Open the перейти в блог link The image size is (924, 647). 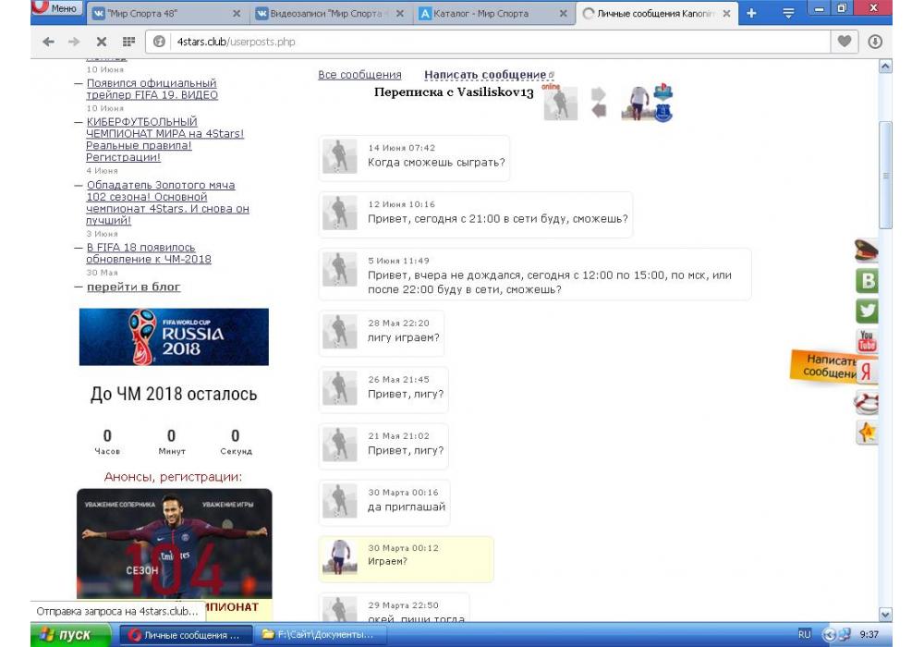coord(133,287)
